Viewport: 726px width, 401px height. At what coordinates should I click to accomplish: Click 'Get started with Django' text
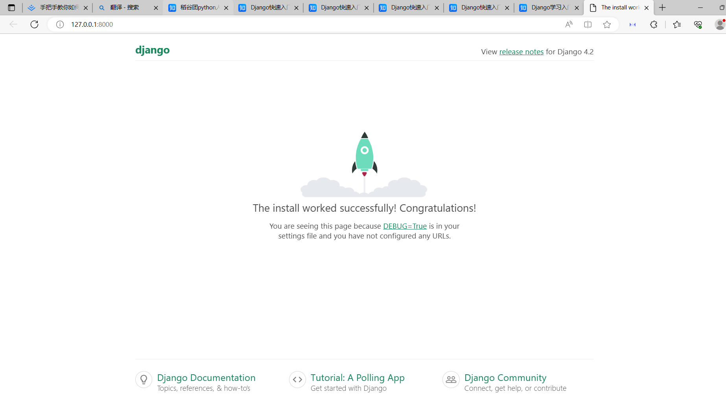click(348, 388)
